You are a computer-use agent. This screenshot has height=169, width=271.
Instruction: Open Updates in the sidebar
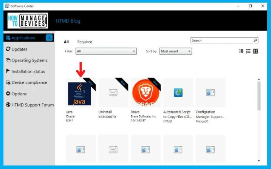[x=17, y=49]
